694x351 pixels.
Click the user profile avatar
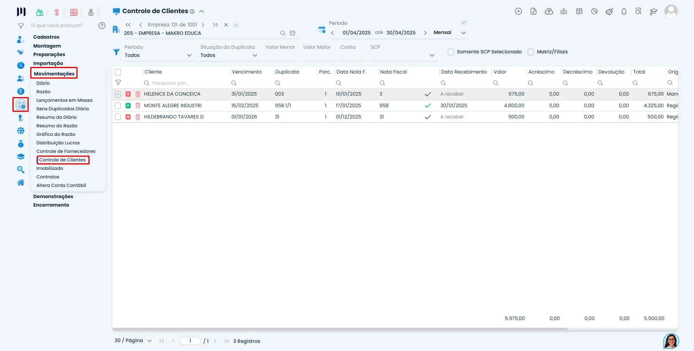pos(671,11)
